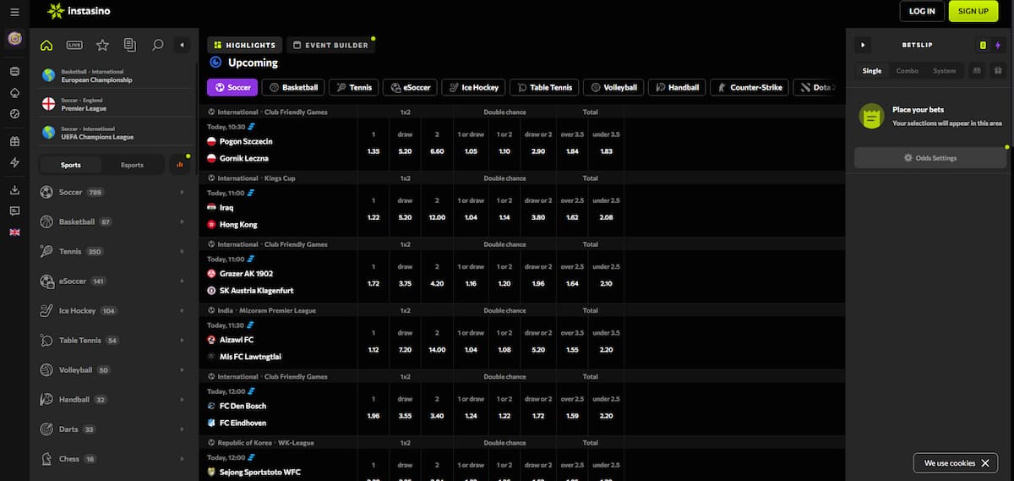Select the System betslip tab

click(x=945, y=71)
